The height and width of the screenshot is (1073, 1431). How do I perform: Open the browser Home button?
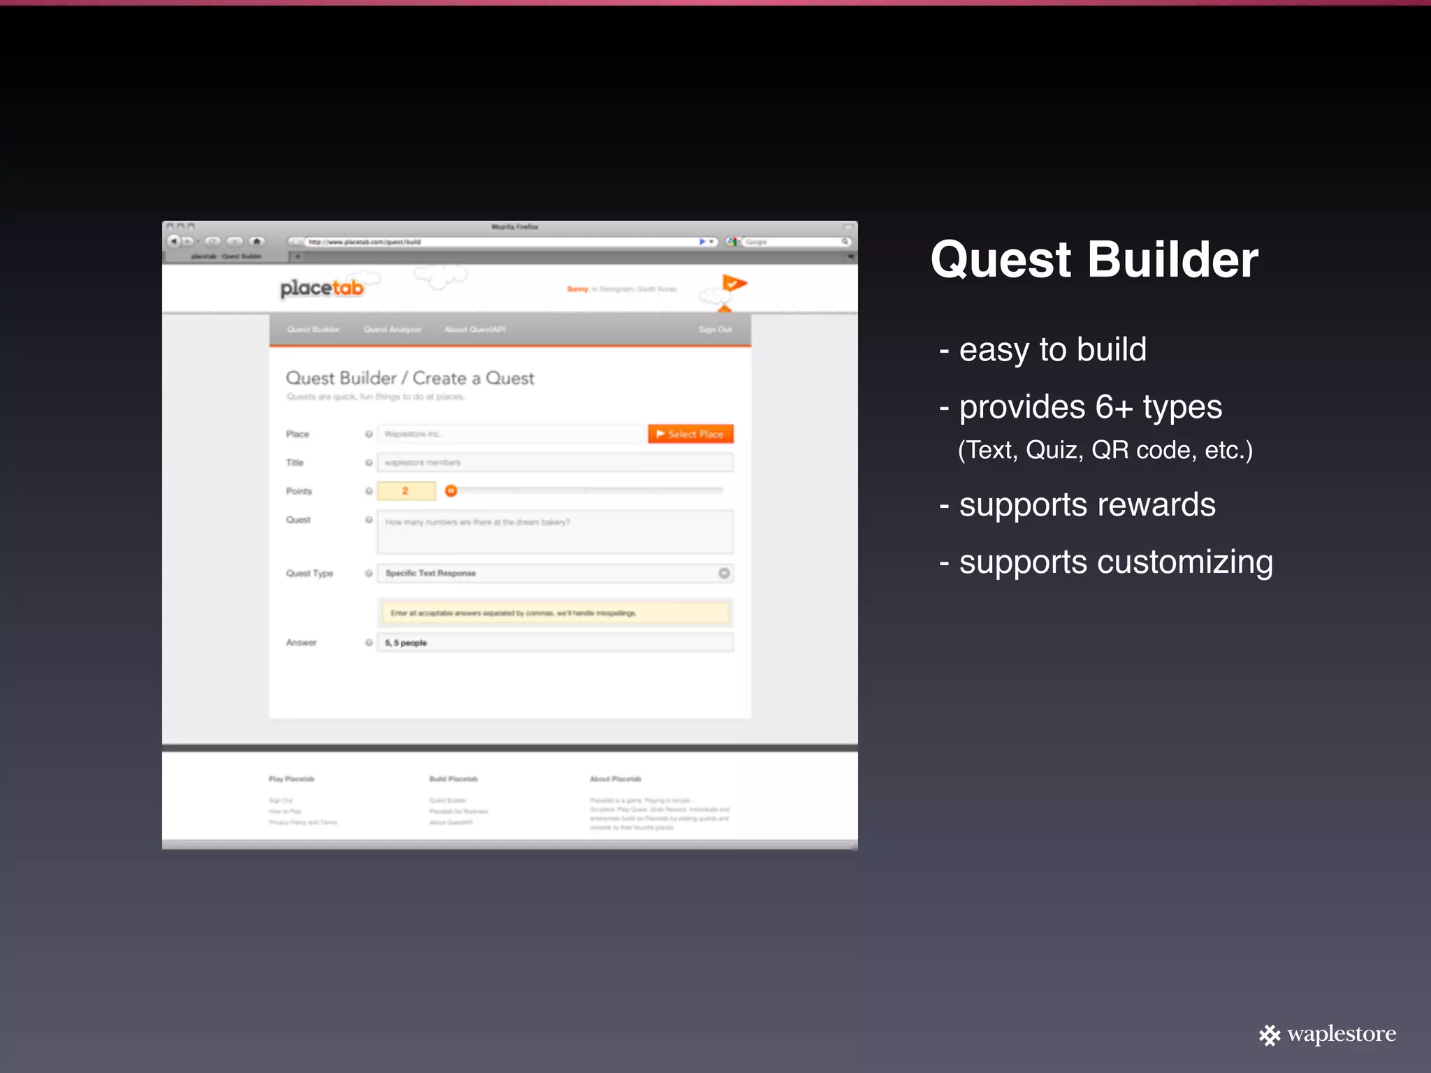(x=257, y=241)
